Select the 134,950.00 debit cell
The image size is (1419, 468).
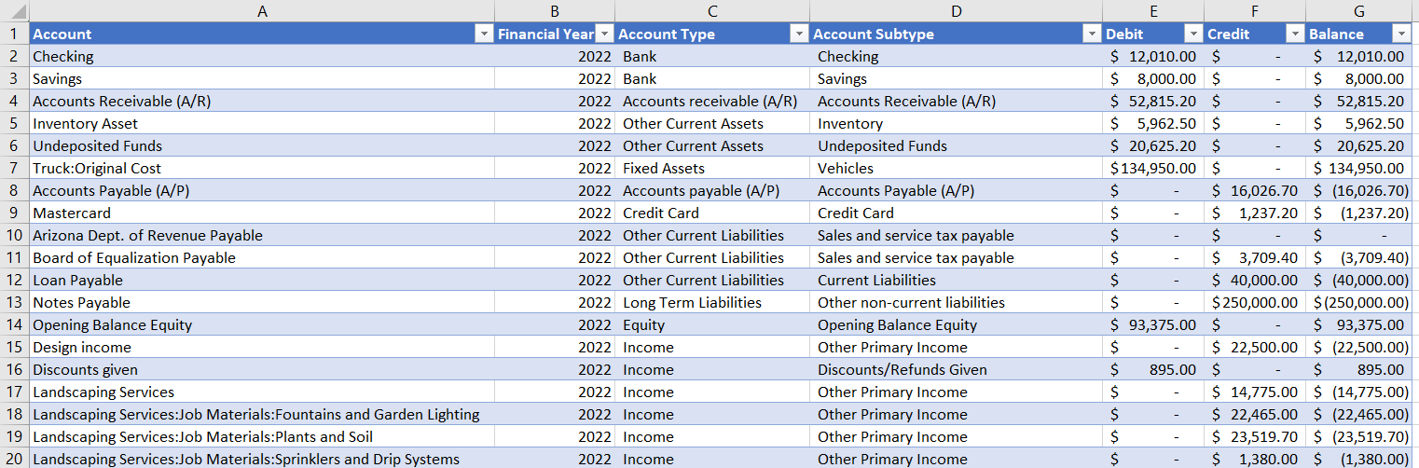pos(1153,168)
